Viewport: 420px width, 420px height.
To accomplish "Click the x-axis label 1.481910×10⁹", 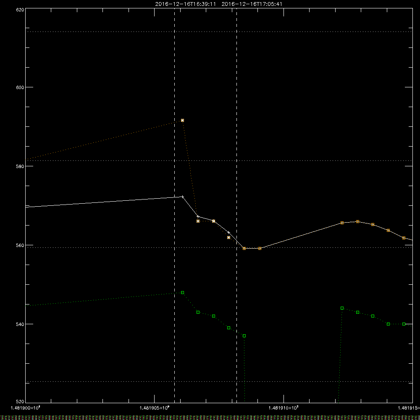I will pos(283,408).
